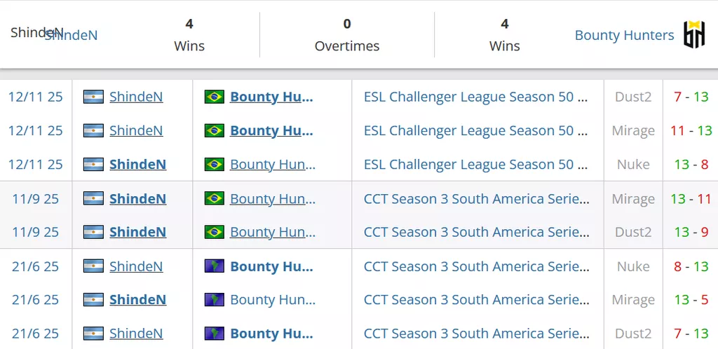Open the ShindeN team link in the header
This screenshot has width=718, height=349.
click(x=71, y=35)
